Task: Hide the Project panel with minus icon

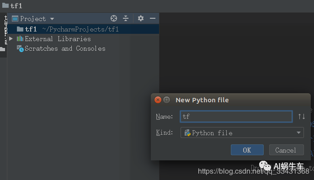Action: pos(153,18)
